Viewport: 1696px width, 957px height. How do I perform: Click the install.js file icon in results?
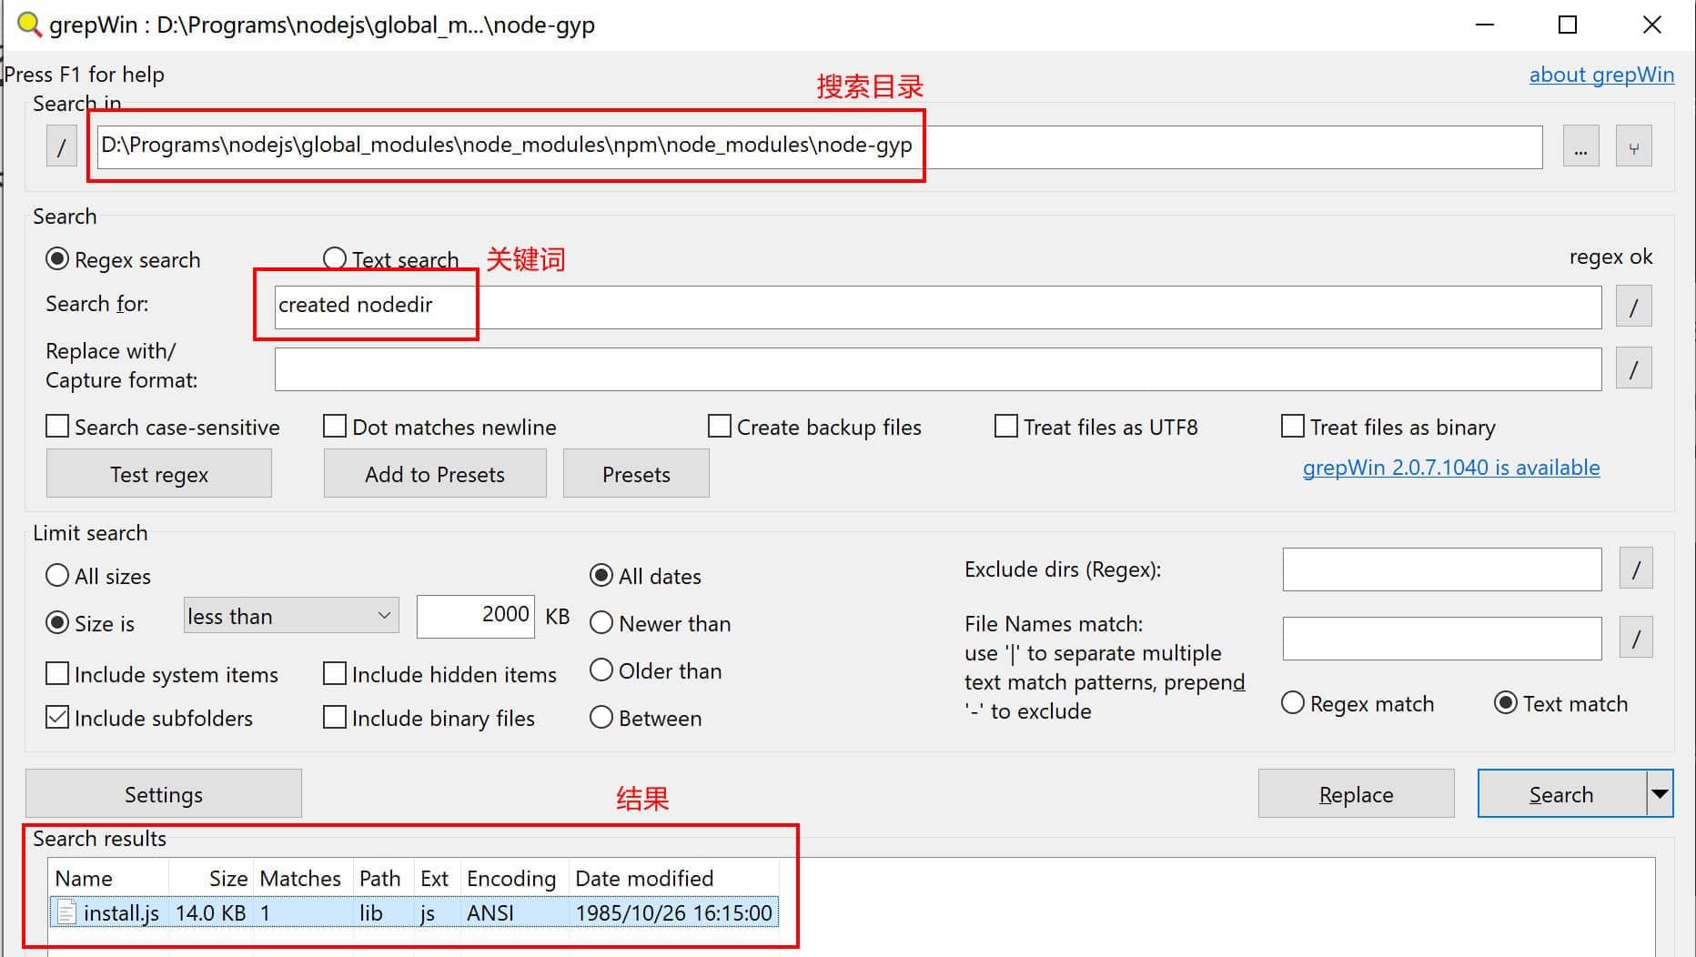pyautogui.click(x=66, y=912)
